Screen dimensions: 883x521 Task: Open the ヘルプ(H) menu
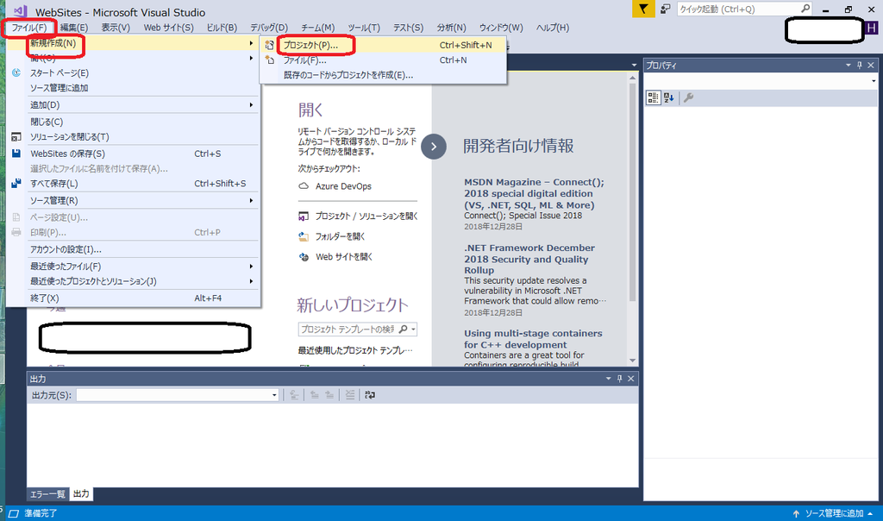pyautogui.click(x=553, y=28)
